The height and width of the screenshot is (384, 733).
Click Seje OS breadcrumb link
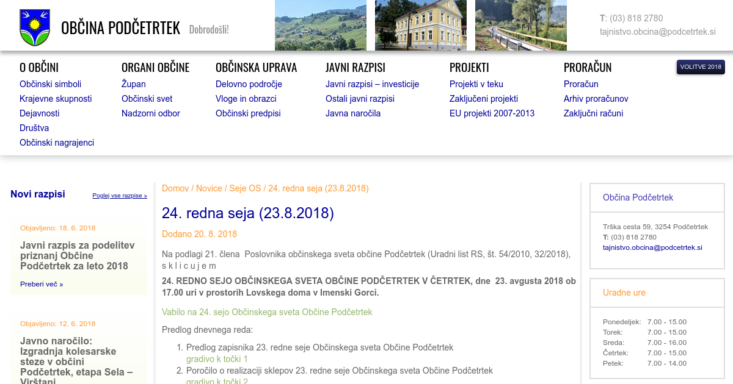pos(245,188)
